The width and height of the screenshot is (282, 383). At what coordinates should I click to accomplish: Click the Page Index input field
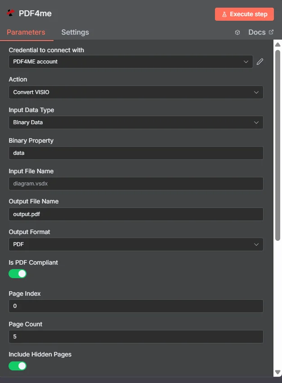(136, 306)
